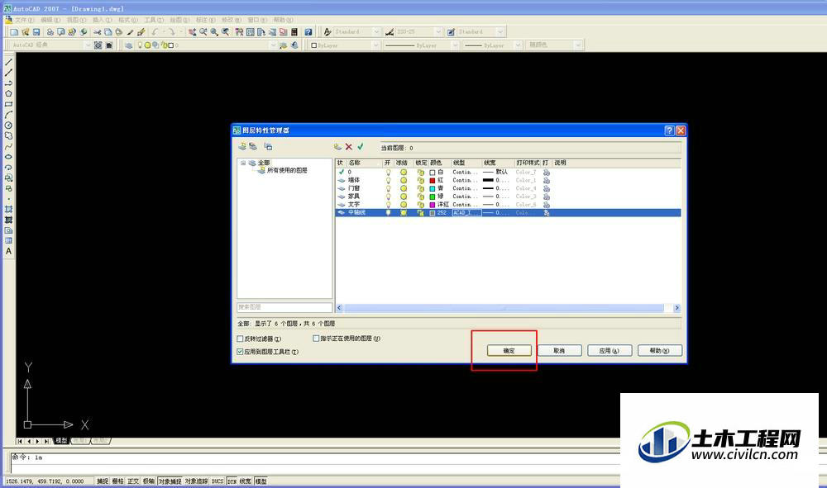Click the New file icon in the toolbar

pyautogui.click(x=14, y=32)
